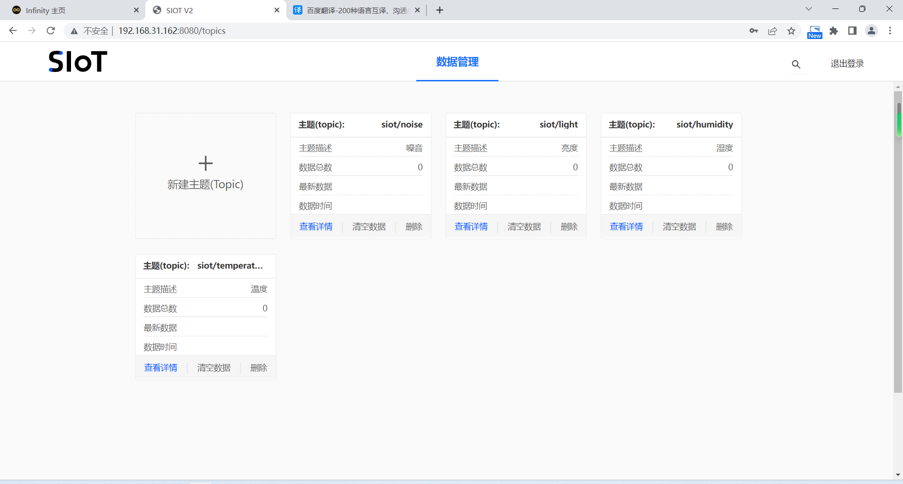Open Chrome three-dot menu
Image resolution: width=903 pixels, height=484 pixels.
(890, 31)
